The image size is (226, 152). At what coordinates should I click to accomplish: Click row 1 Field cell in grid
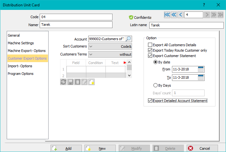(76, 69)
